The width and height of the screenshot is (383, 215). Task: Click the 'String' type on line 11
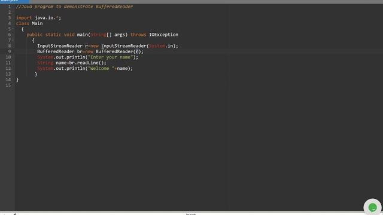(x=45, y=63)
